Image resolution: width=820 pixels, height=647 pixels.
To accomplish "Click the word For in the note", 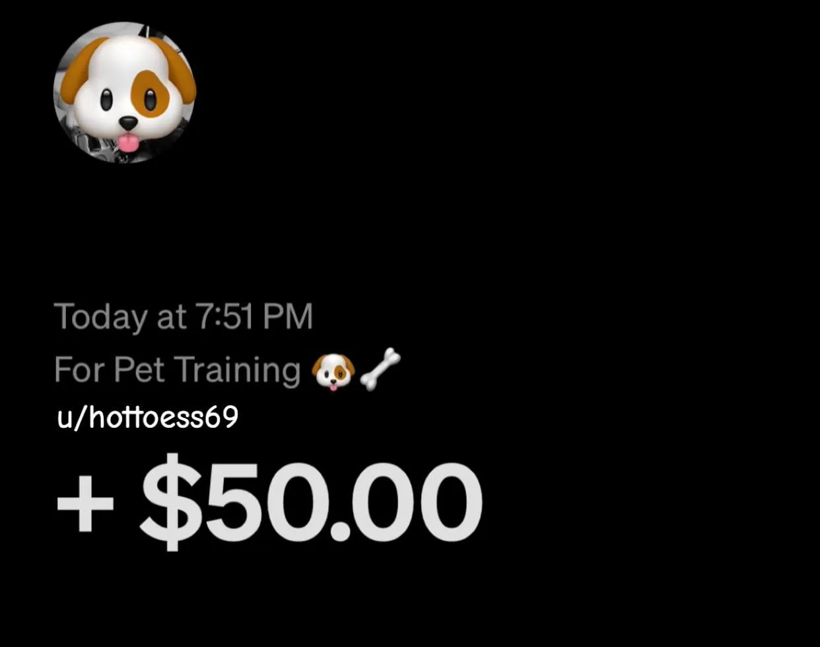I will (80, 369).
